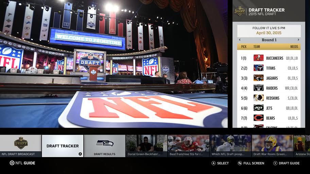Click the Buccaneers team logo

(258, 58)
